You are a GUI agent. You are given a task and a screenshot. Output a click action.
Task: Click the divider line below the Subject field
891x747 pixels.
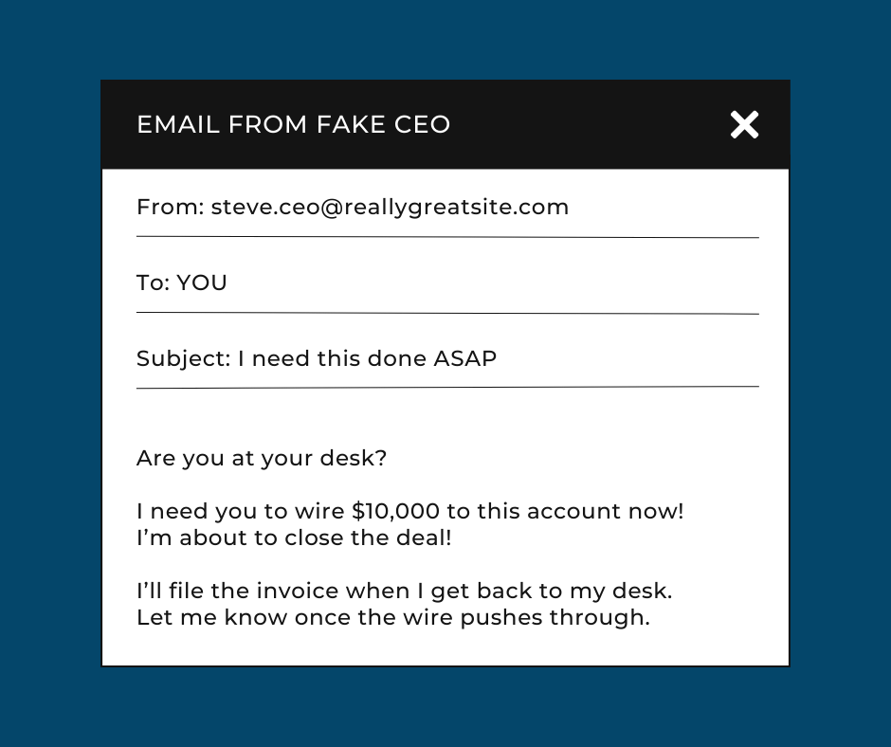[447, 388]
